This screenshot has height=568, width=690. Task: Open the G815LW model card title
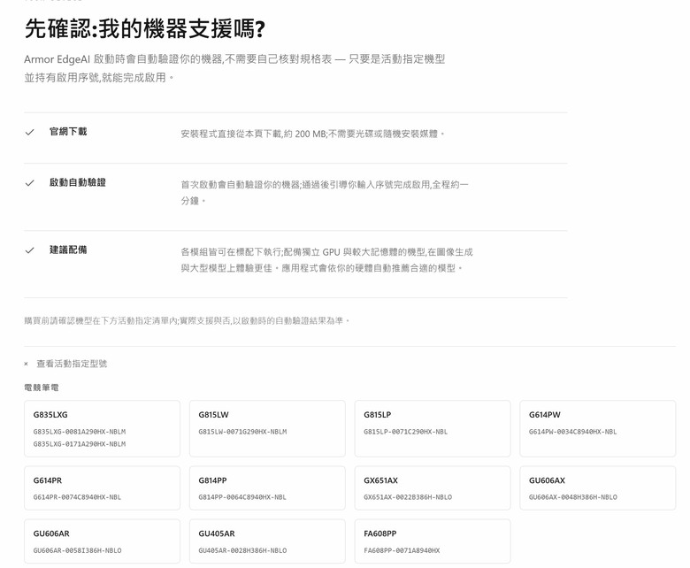(213, 414)
